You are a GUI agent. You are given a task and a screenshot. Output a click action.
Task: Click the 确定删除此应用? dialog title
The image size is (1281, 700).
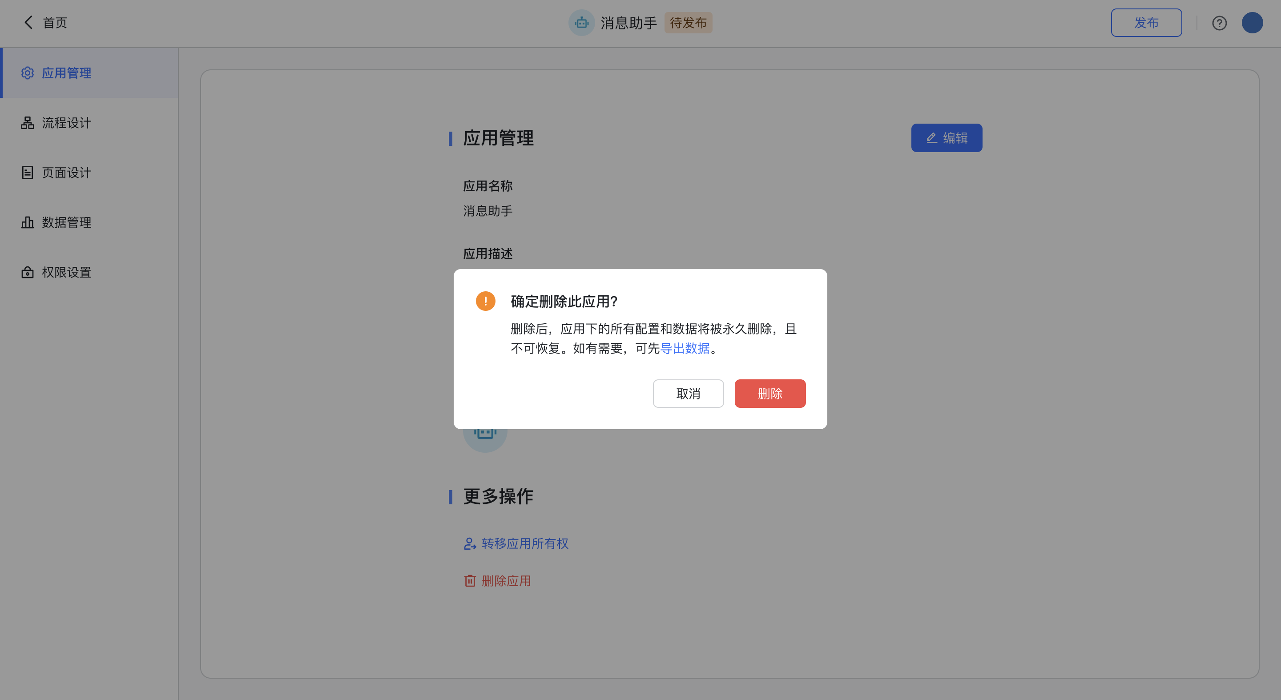tap(564, 301)
